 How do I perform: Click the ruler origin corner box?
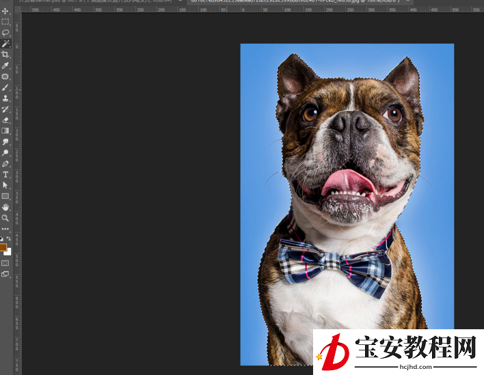point(18,10)
